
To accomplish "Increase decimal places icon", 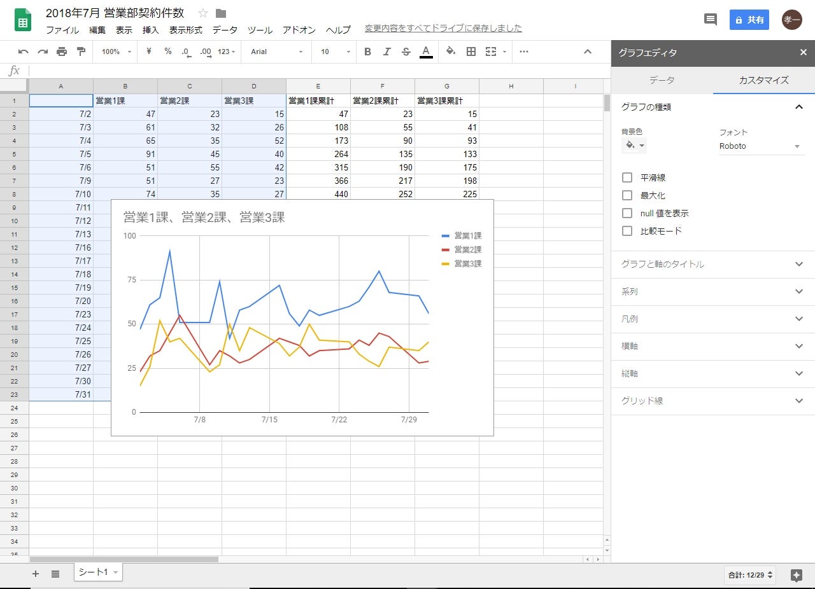I will click(206, 52).
